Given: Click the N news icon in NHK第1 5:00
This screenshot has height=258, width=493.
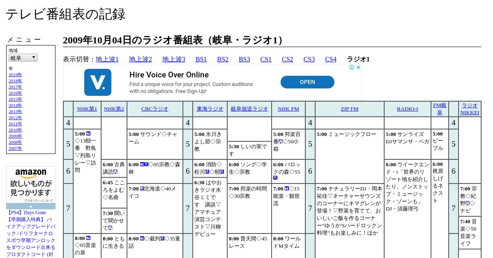Looking at the screenshot, I should (x=88, y=134).
